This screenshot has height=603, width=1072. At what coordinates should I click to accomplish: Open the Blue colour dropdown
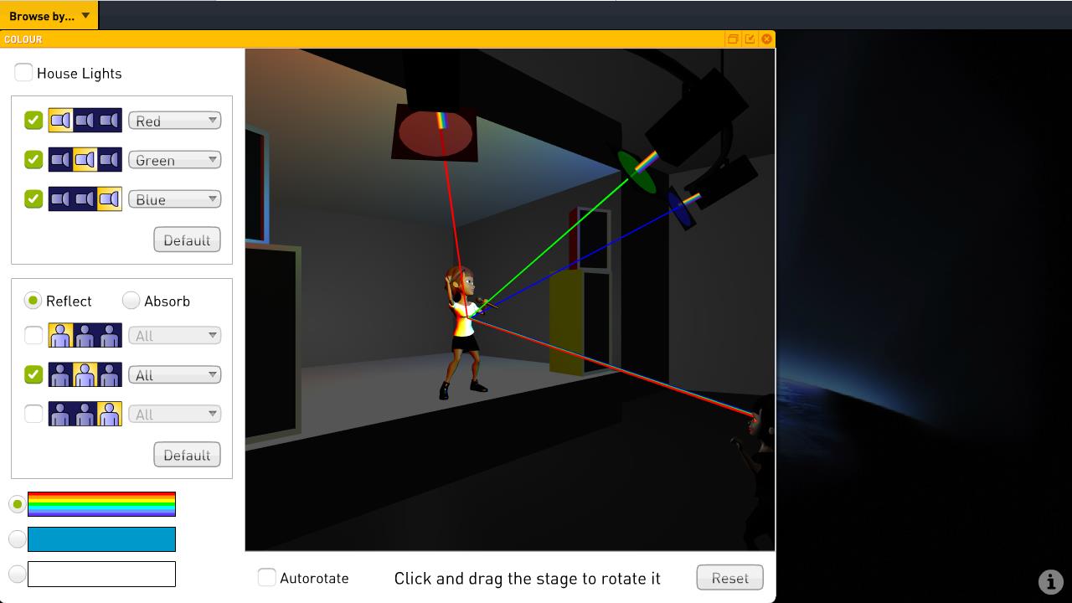coord(174,199)
